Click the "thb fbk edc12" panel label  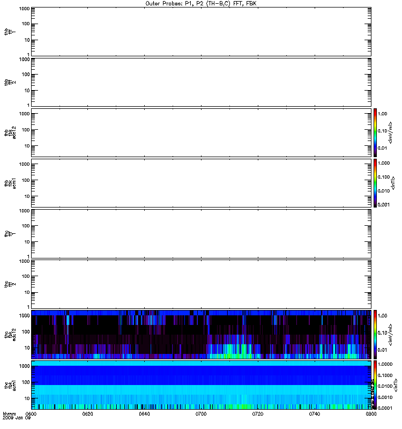coord(10,132)
